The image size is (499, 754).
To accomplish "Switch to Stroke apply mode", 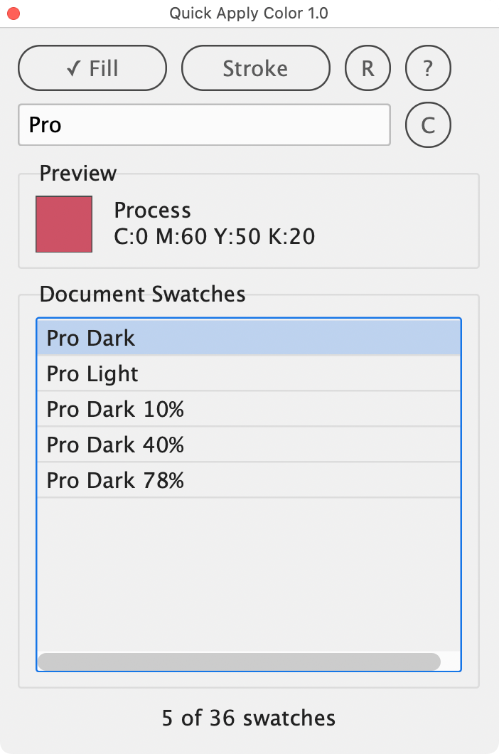I will click(256, 68).
